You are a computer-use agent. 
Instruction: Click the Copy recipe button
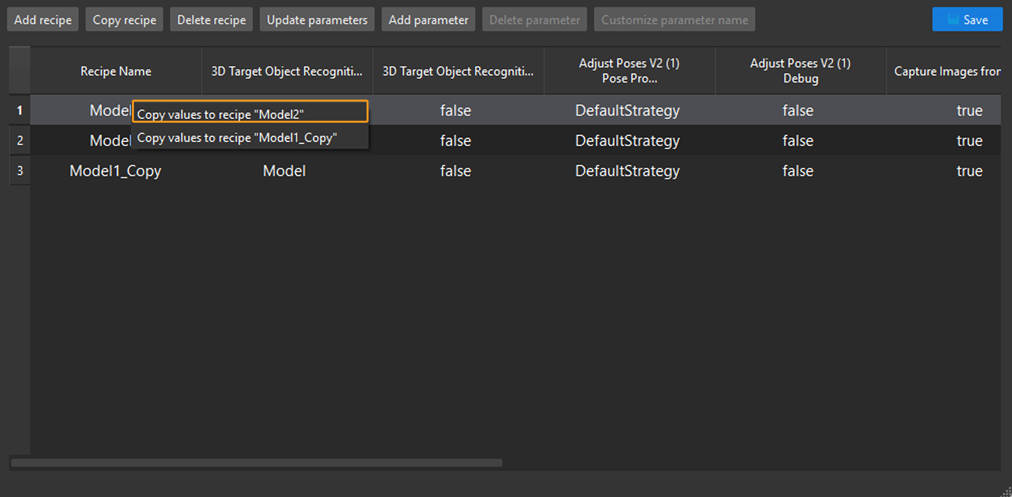(124, 19)
